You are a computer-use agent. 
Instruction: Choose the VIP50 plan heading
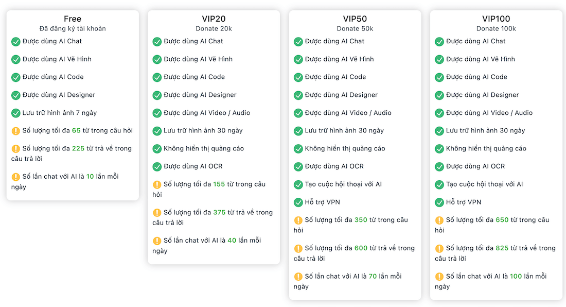(x=355, y=19)
